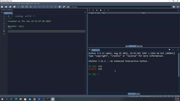The height and width of the screenshot is (101, 180).
Task: Sort variables by the Name column
Action: pyautogui.click(x=92, y=13)
